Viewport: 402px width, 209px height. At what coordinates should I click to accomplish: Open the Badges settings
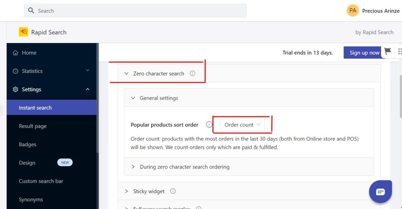(51, 144)
